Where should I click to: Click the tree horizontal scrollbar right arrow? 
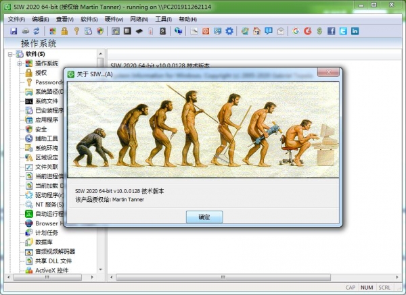(x=92, y=277)
